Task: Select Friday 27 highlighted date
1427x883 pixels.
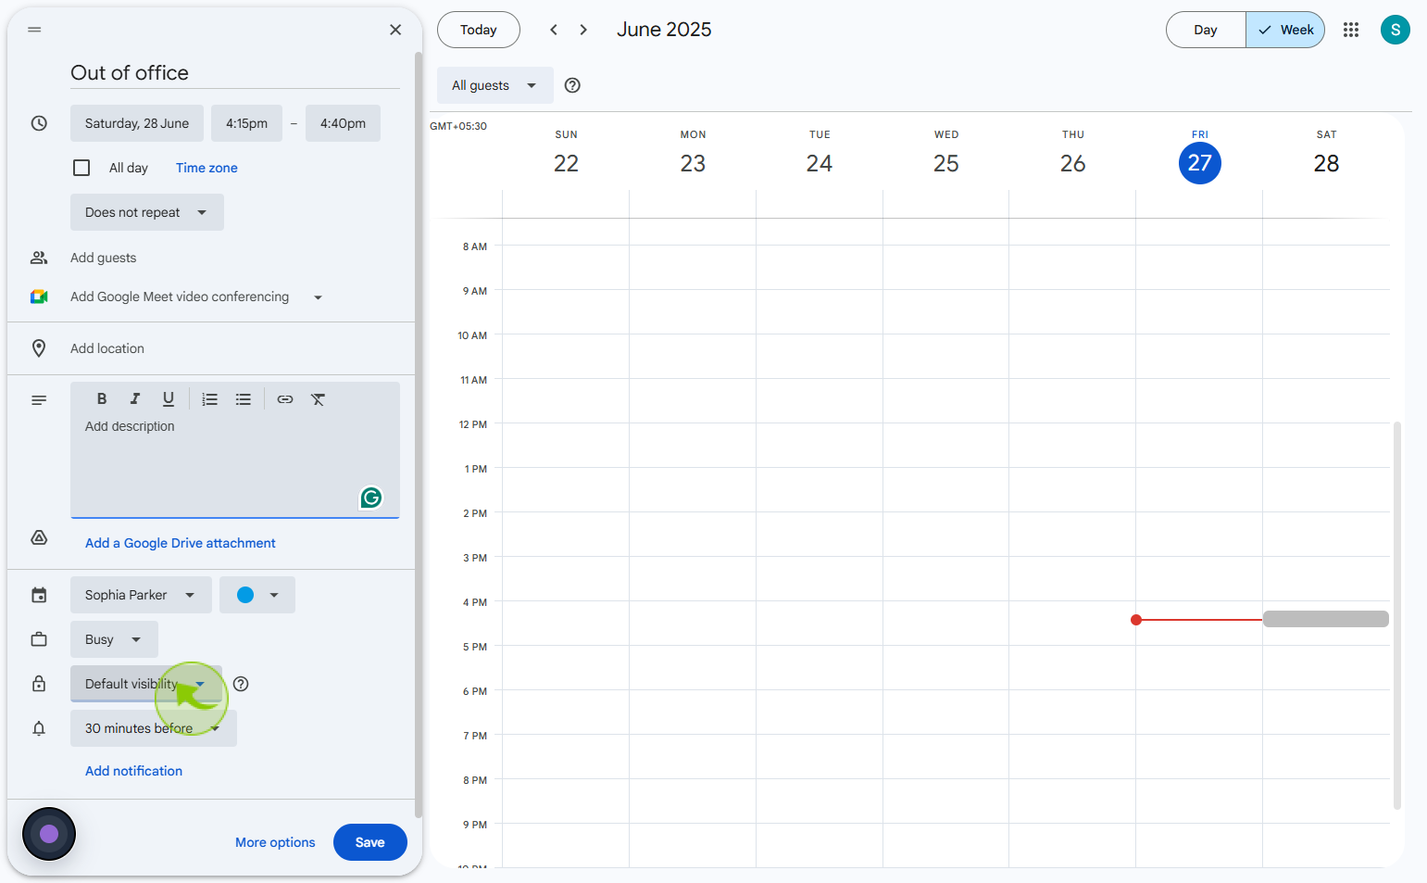Action: coord(1200,163)
